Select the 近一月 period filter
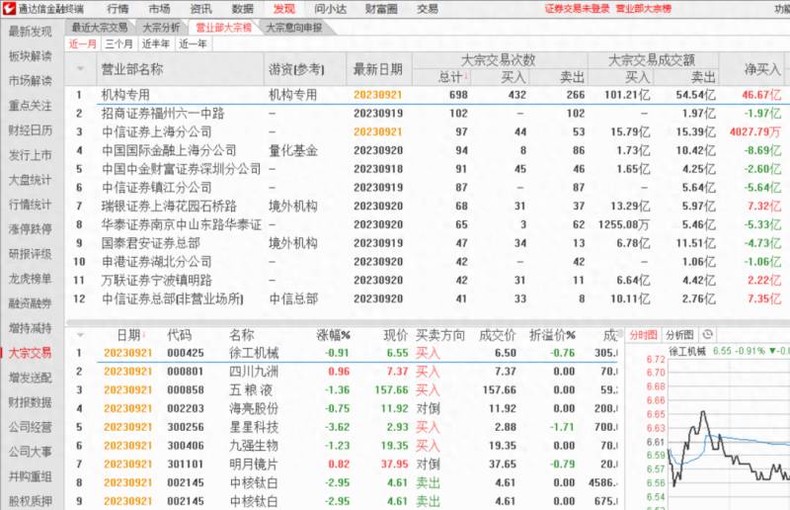The image size is (790, 510). click(83, 43)
